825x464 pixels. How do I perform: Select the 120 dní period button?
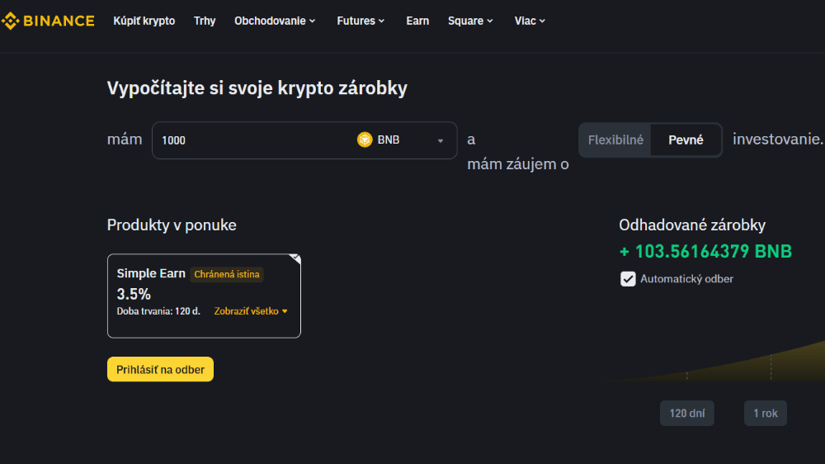686,414
